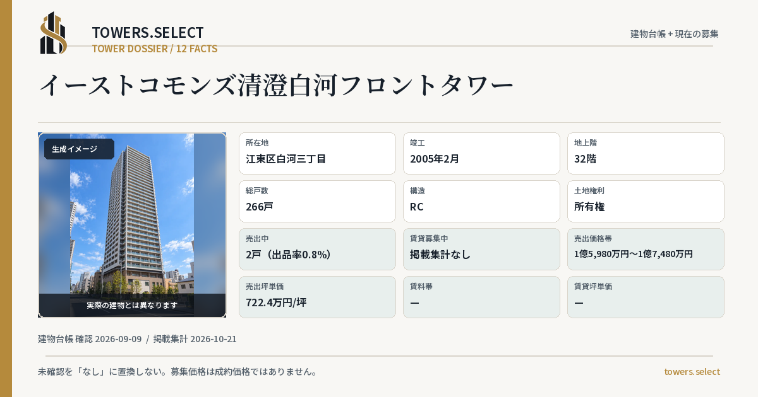This screenshot has width=758, height=397.
Task: Select the 売出中 card with 出品率0.8%
Action: [x=317, y=249]
